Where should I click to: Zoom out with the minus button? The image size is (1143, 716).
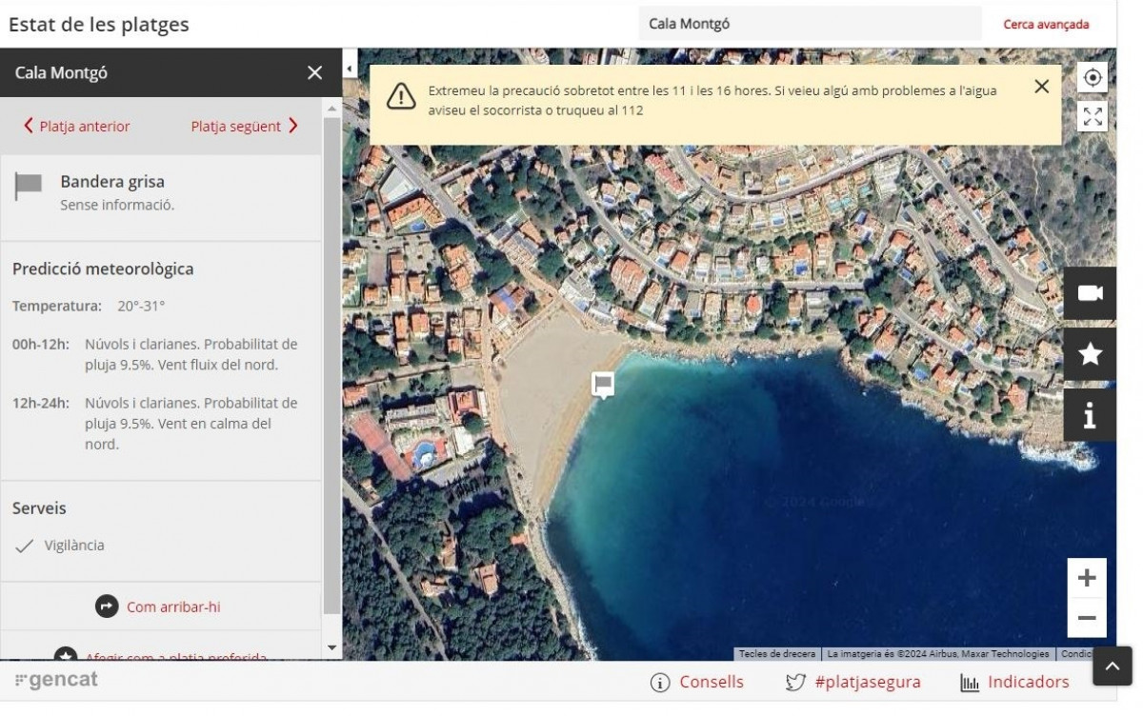[x=1087, y=618]
